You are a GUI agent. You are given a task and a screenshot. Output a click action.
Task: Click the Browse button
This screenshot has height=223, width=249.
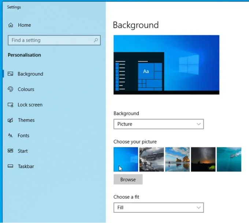tap(128, 180)
